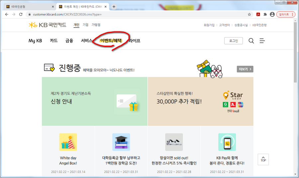Open the 회원가입 link
The height and width of the screenshot is (178, 299).
click(209, 25)
